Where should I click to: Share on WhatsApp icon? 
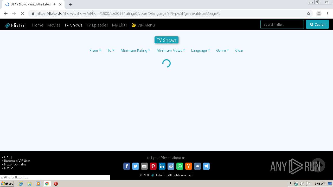[180, 166]
